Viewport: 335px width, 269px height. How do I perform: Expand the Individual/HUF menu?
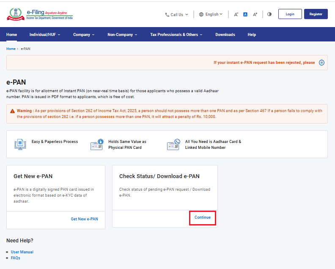(x=45, y=35)
